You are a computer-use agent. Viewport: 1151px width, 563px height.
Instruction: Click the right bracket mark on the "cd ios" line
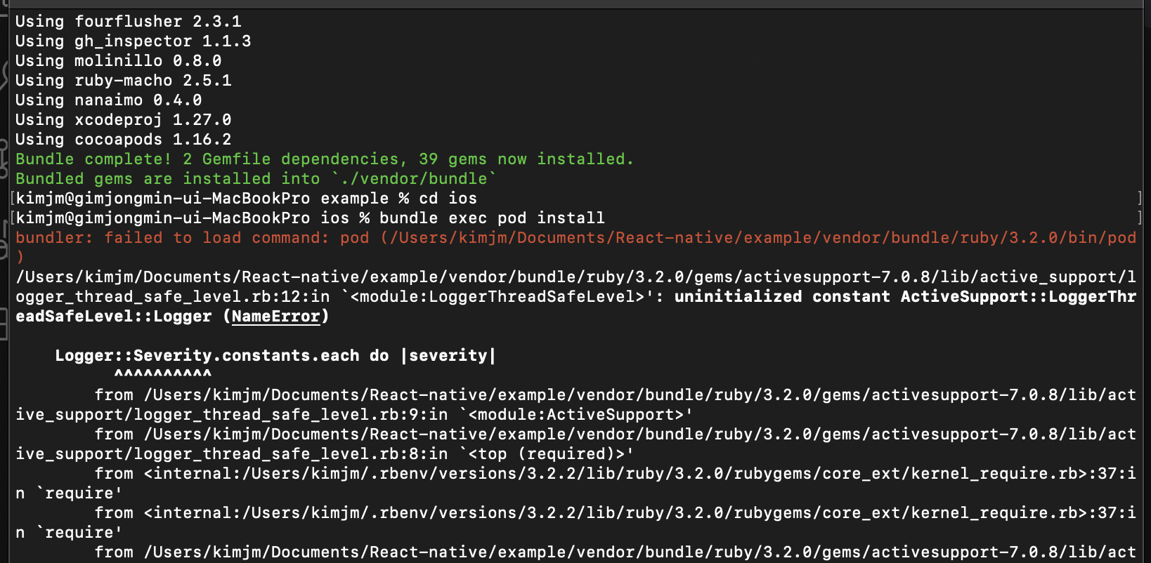coord(1139,199)
